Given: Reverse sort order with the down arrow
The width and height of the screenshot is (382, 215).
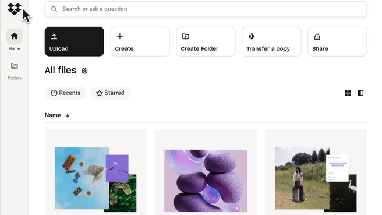Looking at the screenshot, I should tap(67, 115).
